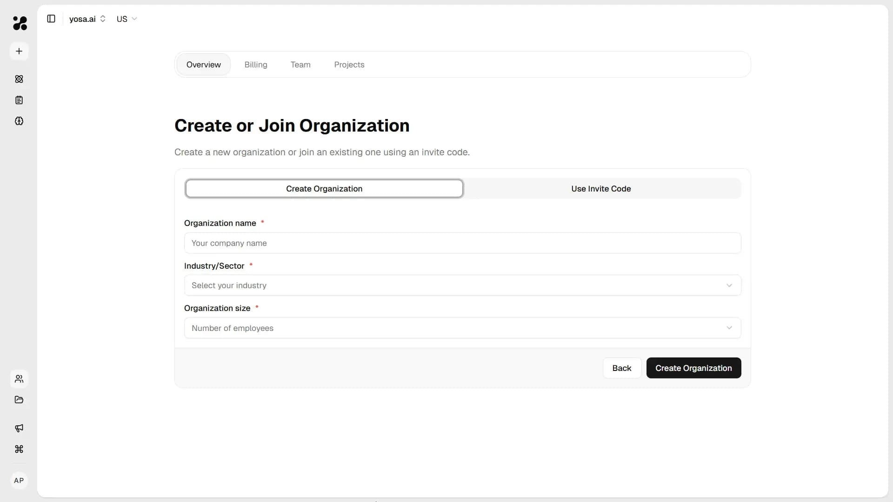
Task: Open the atom-shaped models icon in sidebar
Action: 19,79
